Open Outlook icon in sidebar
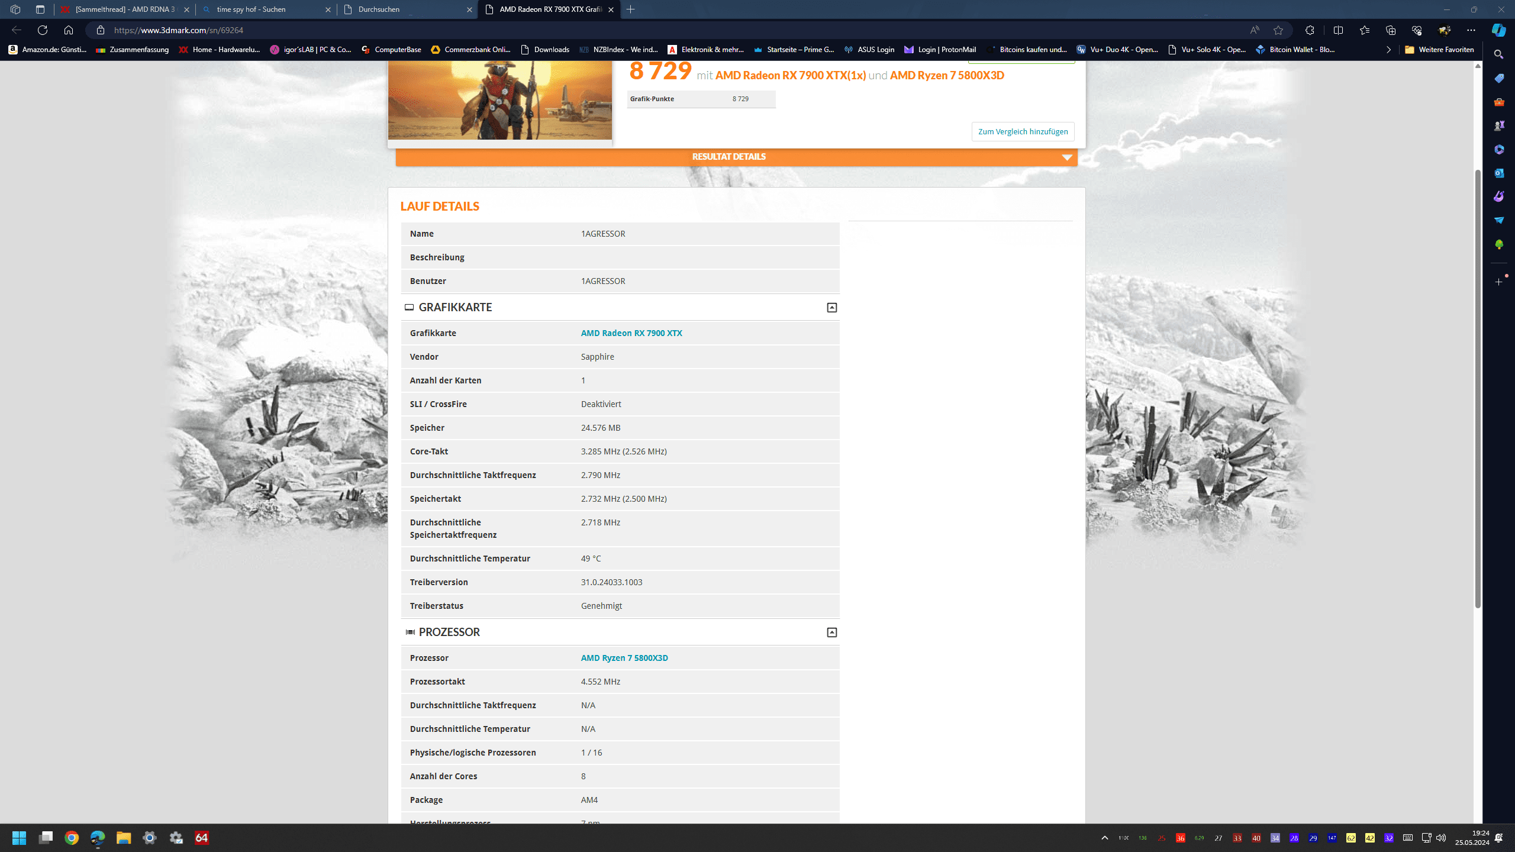This screenshot has height=852, width=1515. pos(1498,173)
